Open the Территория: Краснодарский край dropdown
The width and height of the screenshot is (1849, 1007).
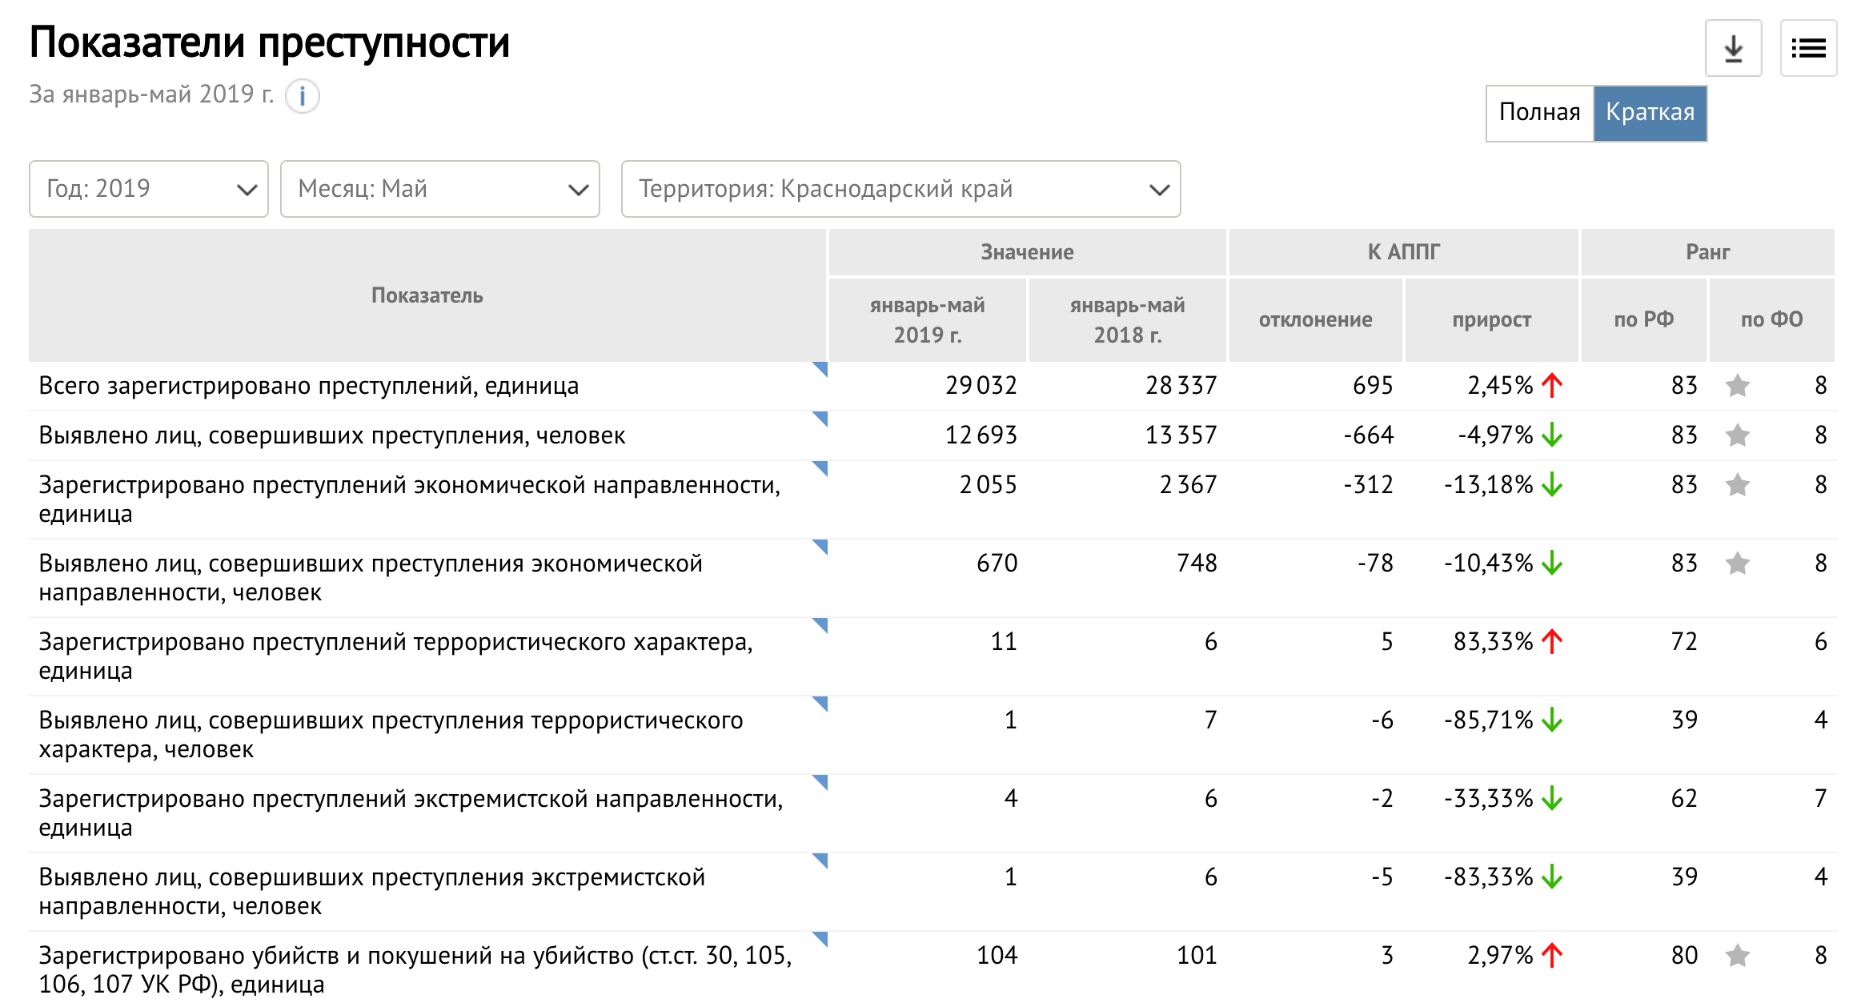(x=900, y=189)
